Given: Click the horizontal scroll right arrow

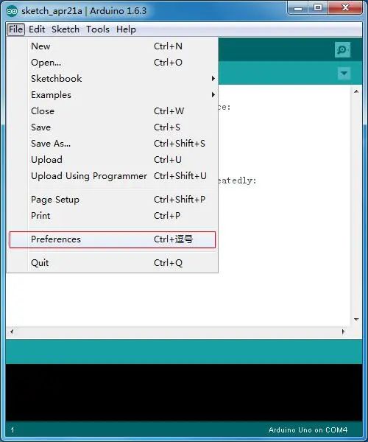Looking at the screenshot, I should [x=343, y=331].
